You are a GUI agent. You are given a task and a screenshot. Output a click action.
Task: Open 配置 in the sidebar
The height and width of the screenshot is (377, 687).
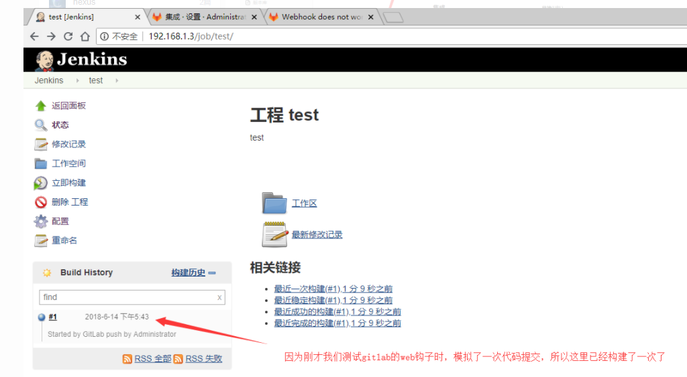click(60, 221)
